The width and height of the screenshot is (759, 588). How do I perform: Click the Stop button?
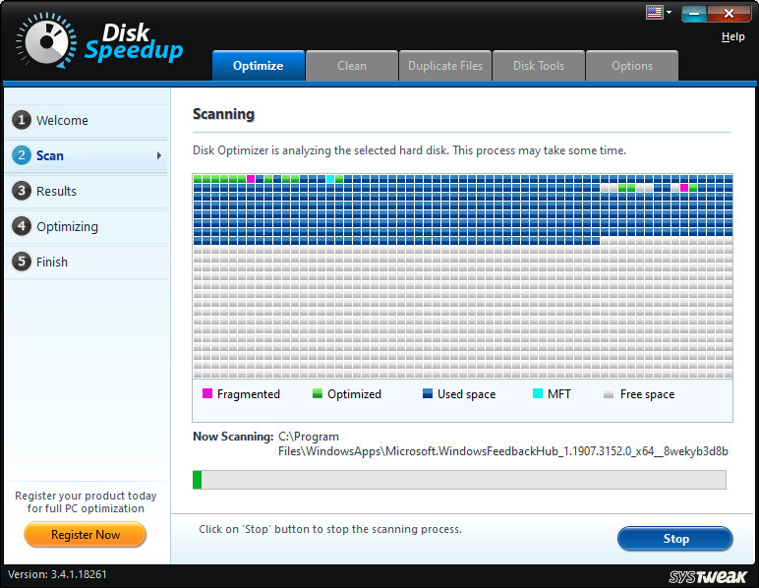(675, 539)
